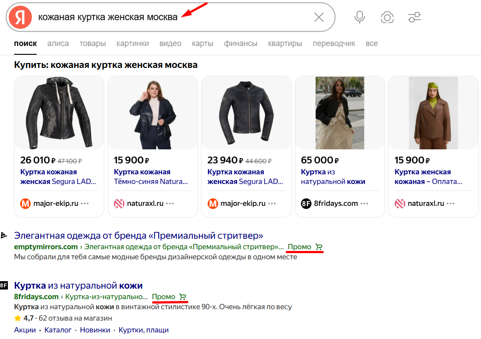Open «Премиальный стритвер» result title link
Screen dimensions: 481x339
[138, 236]
